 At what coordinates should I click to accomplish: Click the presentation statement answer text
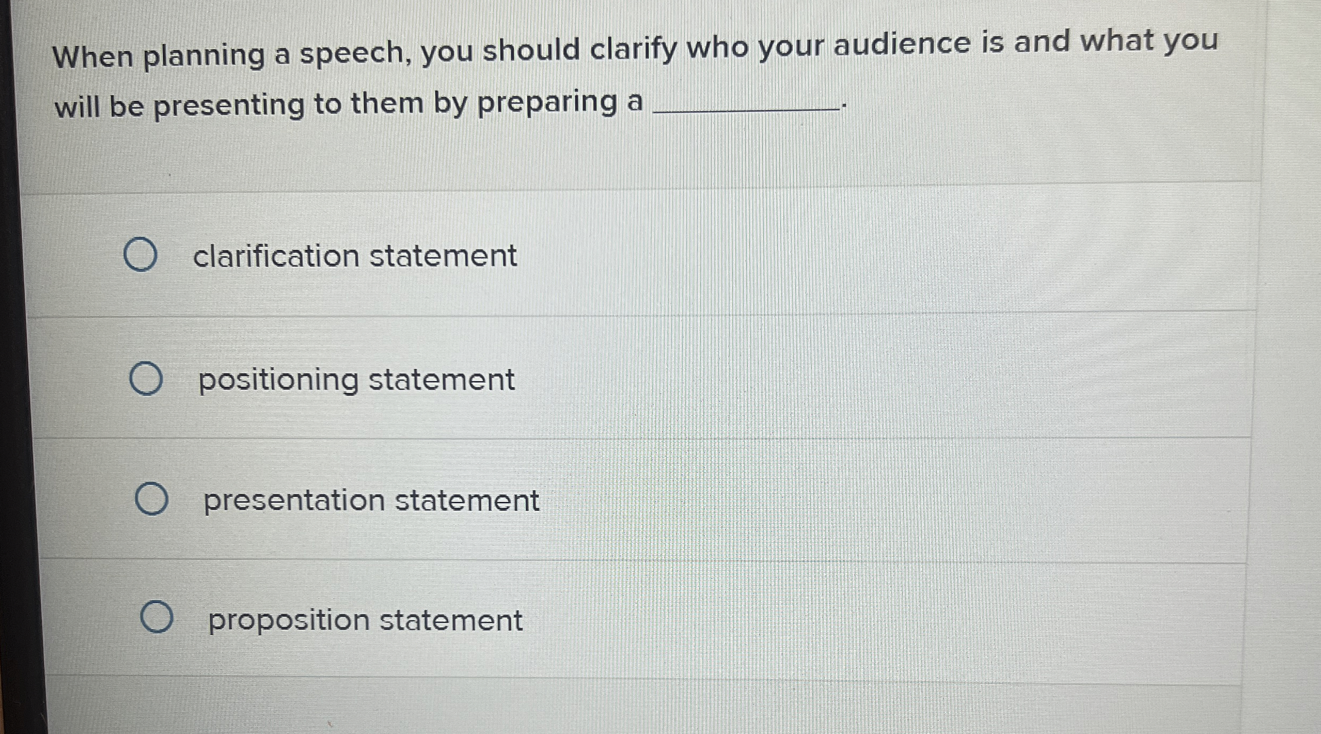[x=371, y=501]
